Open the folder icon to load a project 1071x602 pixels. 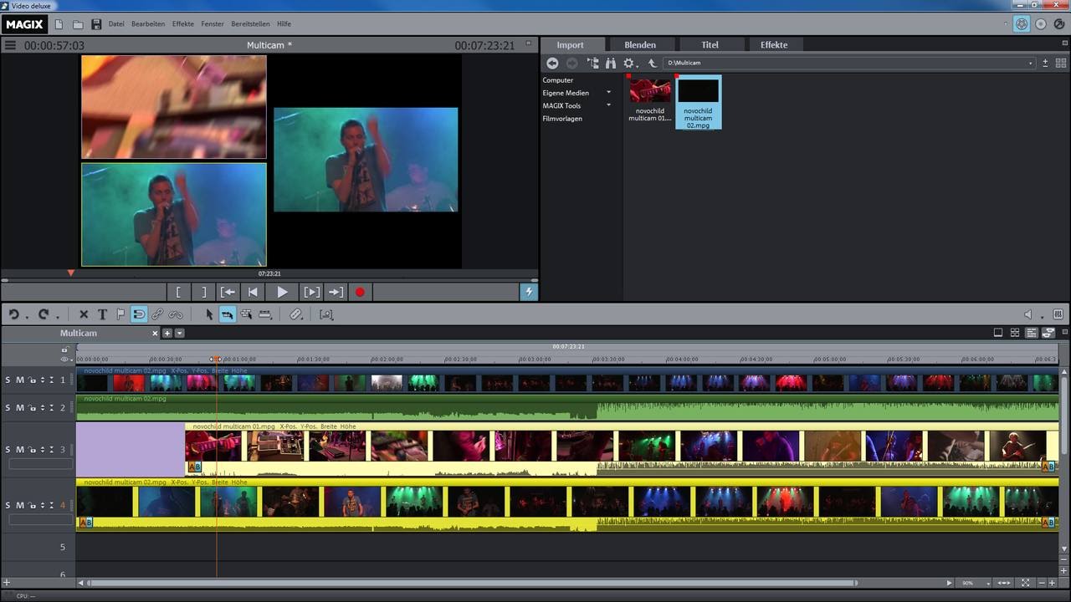[78, 24]
